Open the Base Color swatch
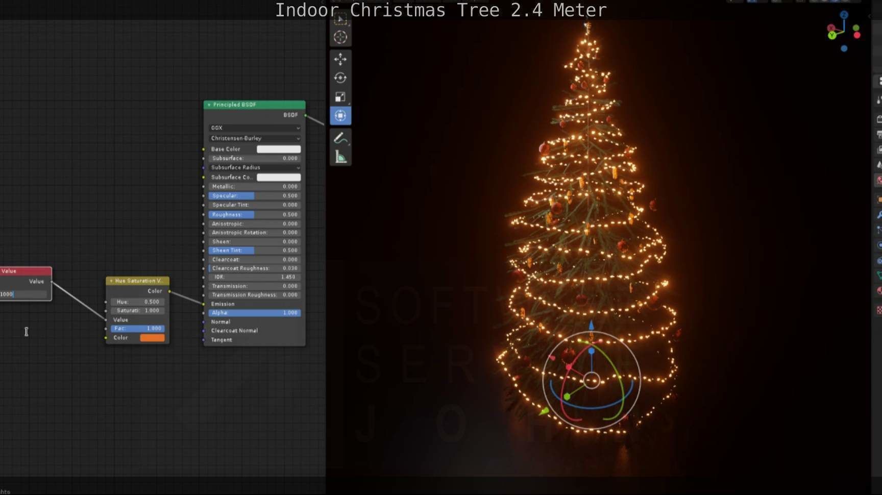Image resolution: width=882 pixels, height=495 pixels. tap(279, 149)
